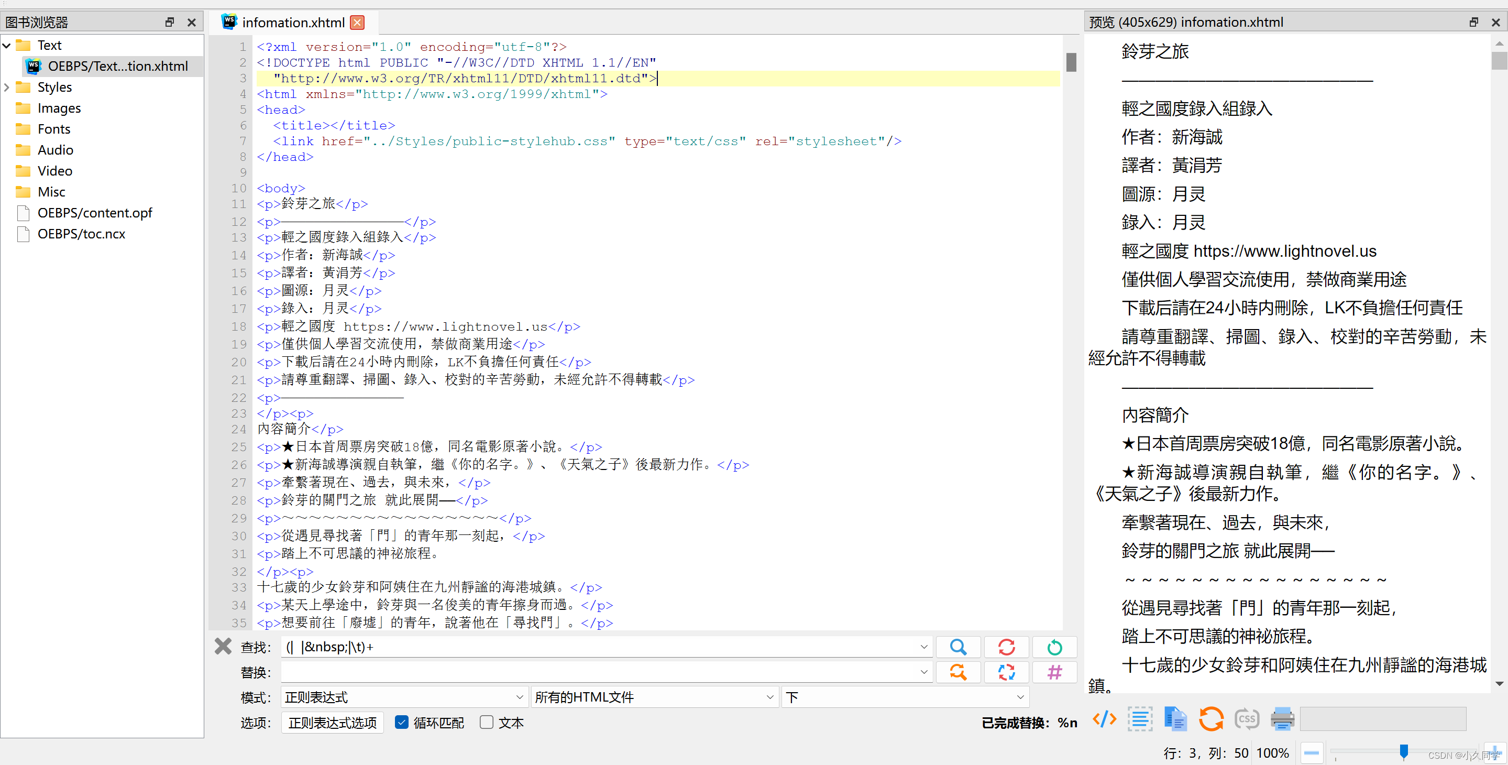Click the blue magnifier Find button
This screenshot has width=1508, height=765.
tap(957, 647)
